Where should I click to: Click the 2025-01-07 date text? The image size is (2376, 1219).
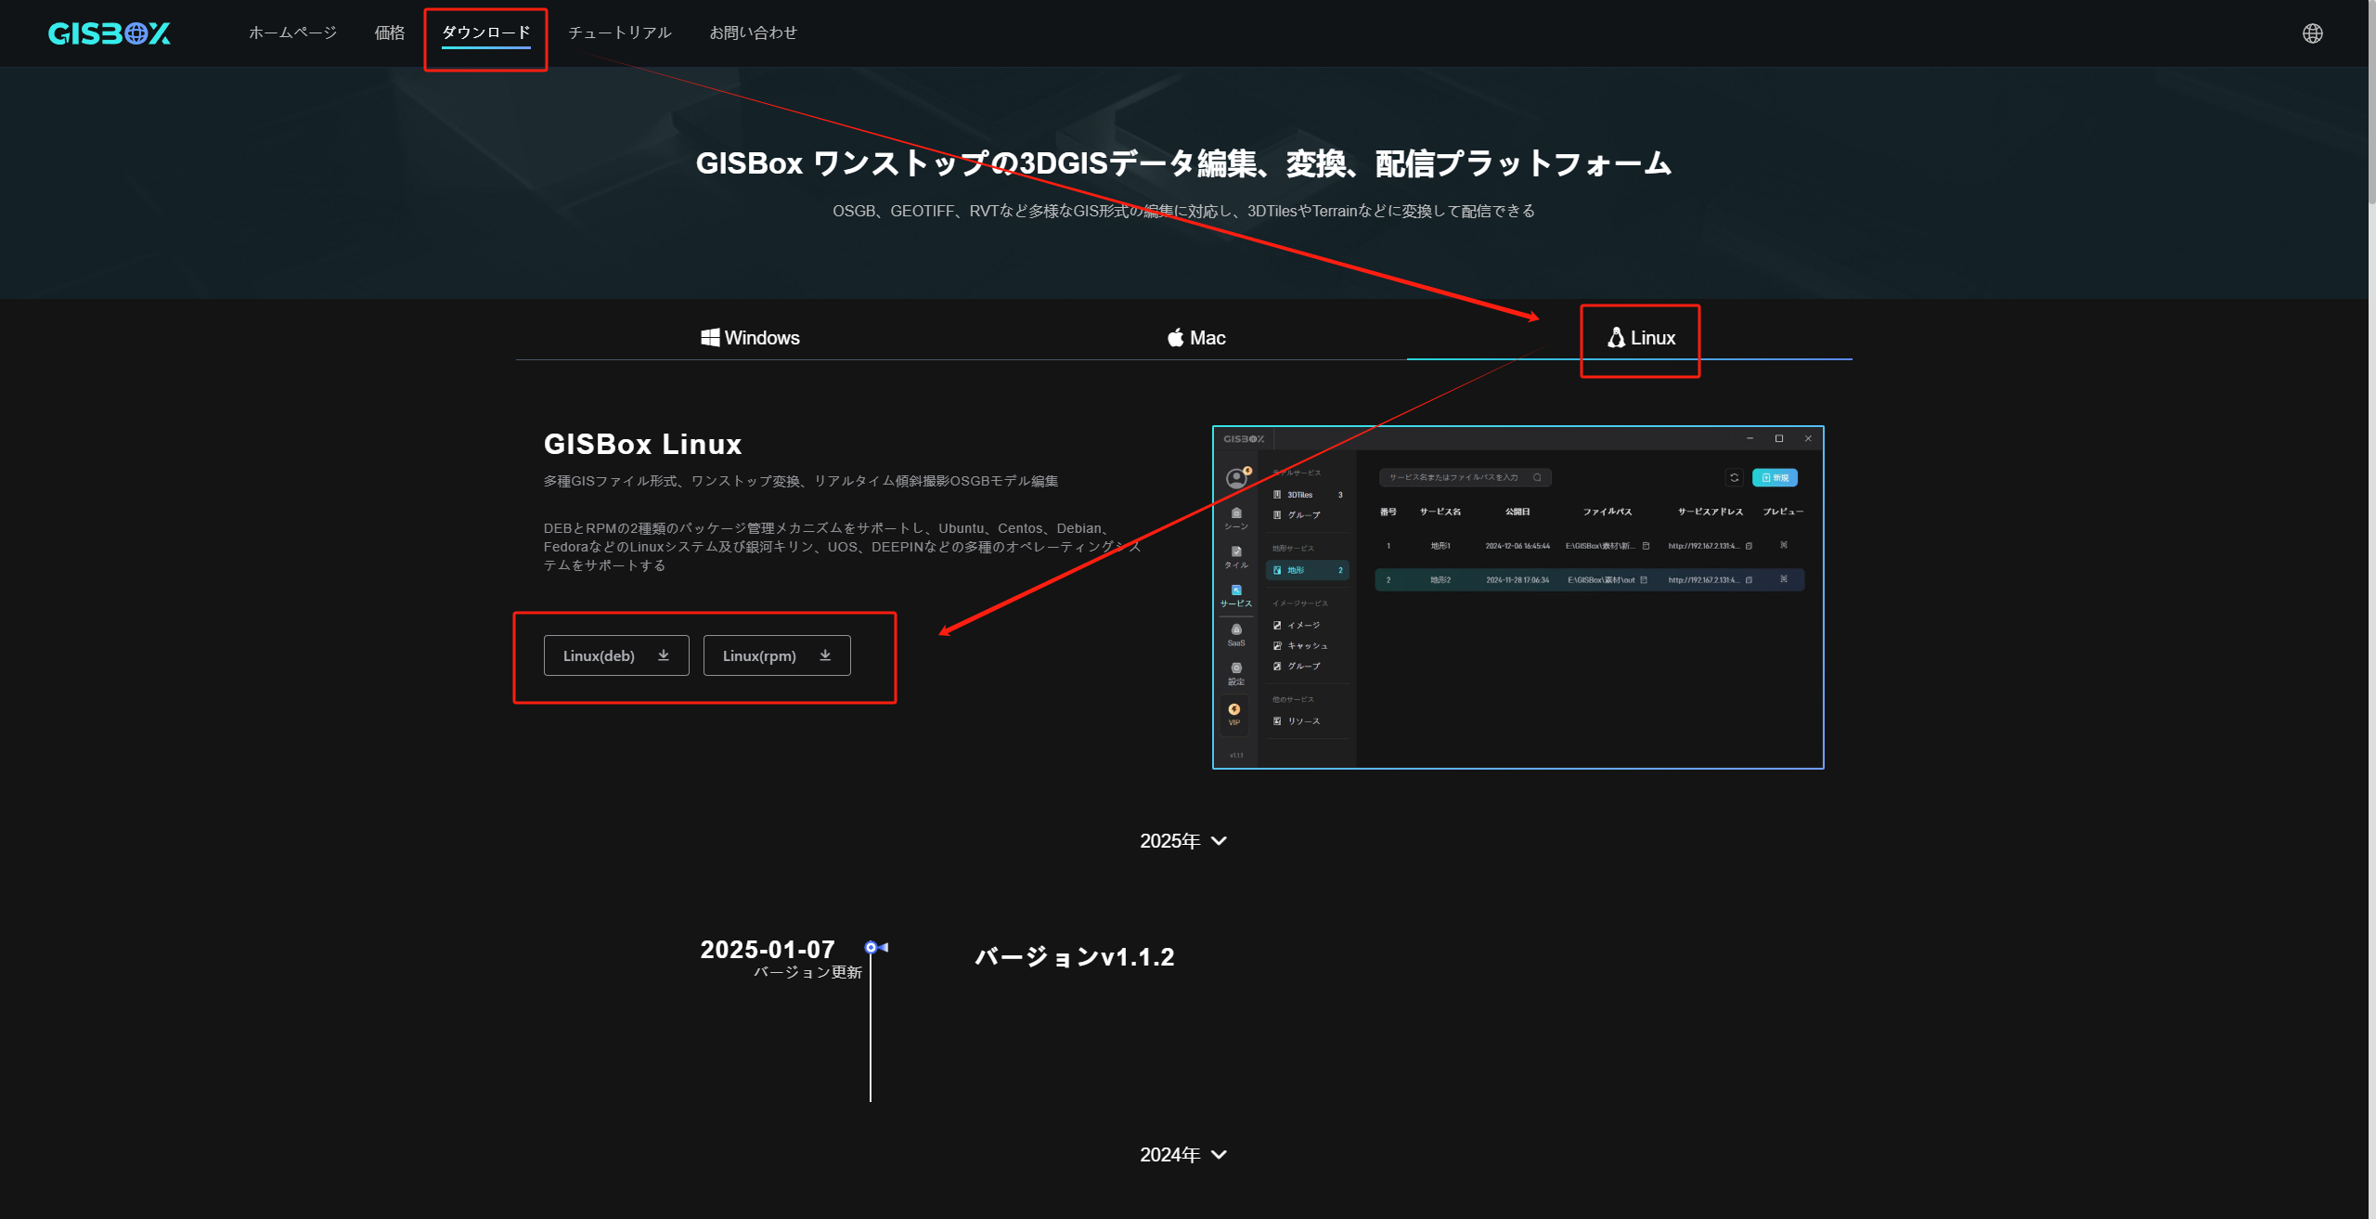point(768,950)
